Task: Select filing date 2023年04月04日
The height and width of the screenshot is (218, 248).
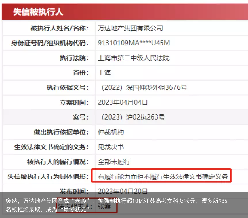Action: 123,102
